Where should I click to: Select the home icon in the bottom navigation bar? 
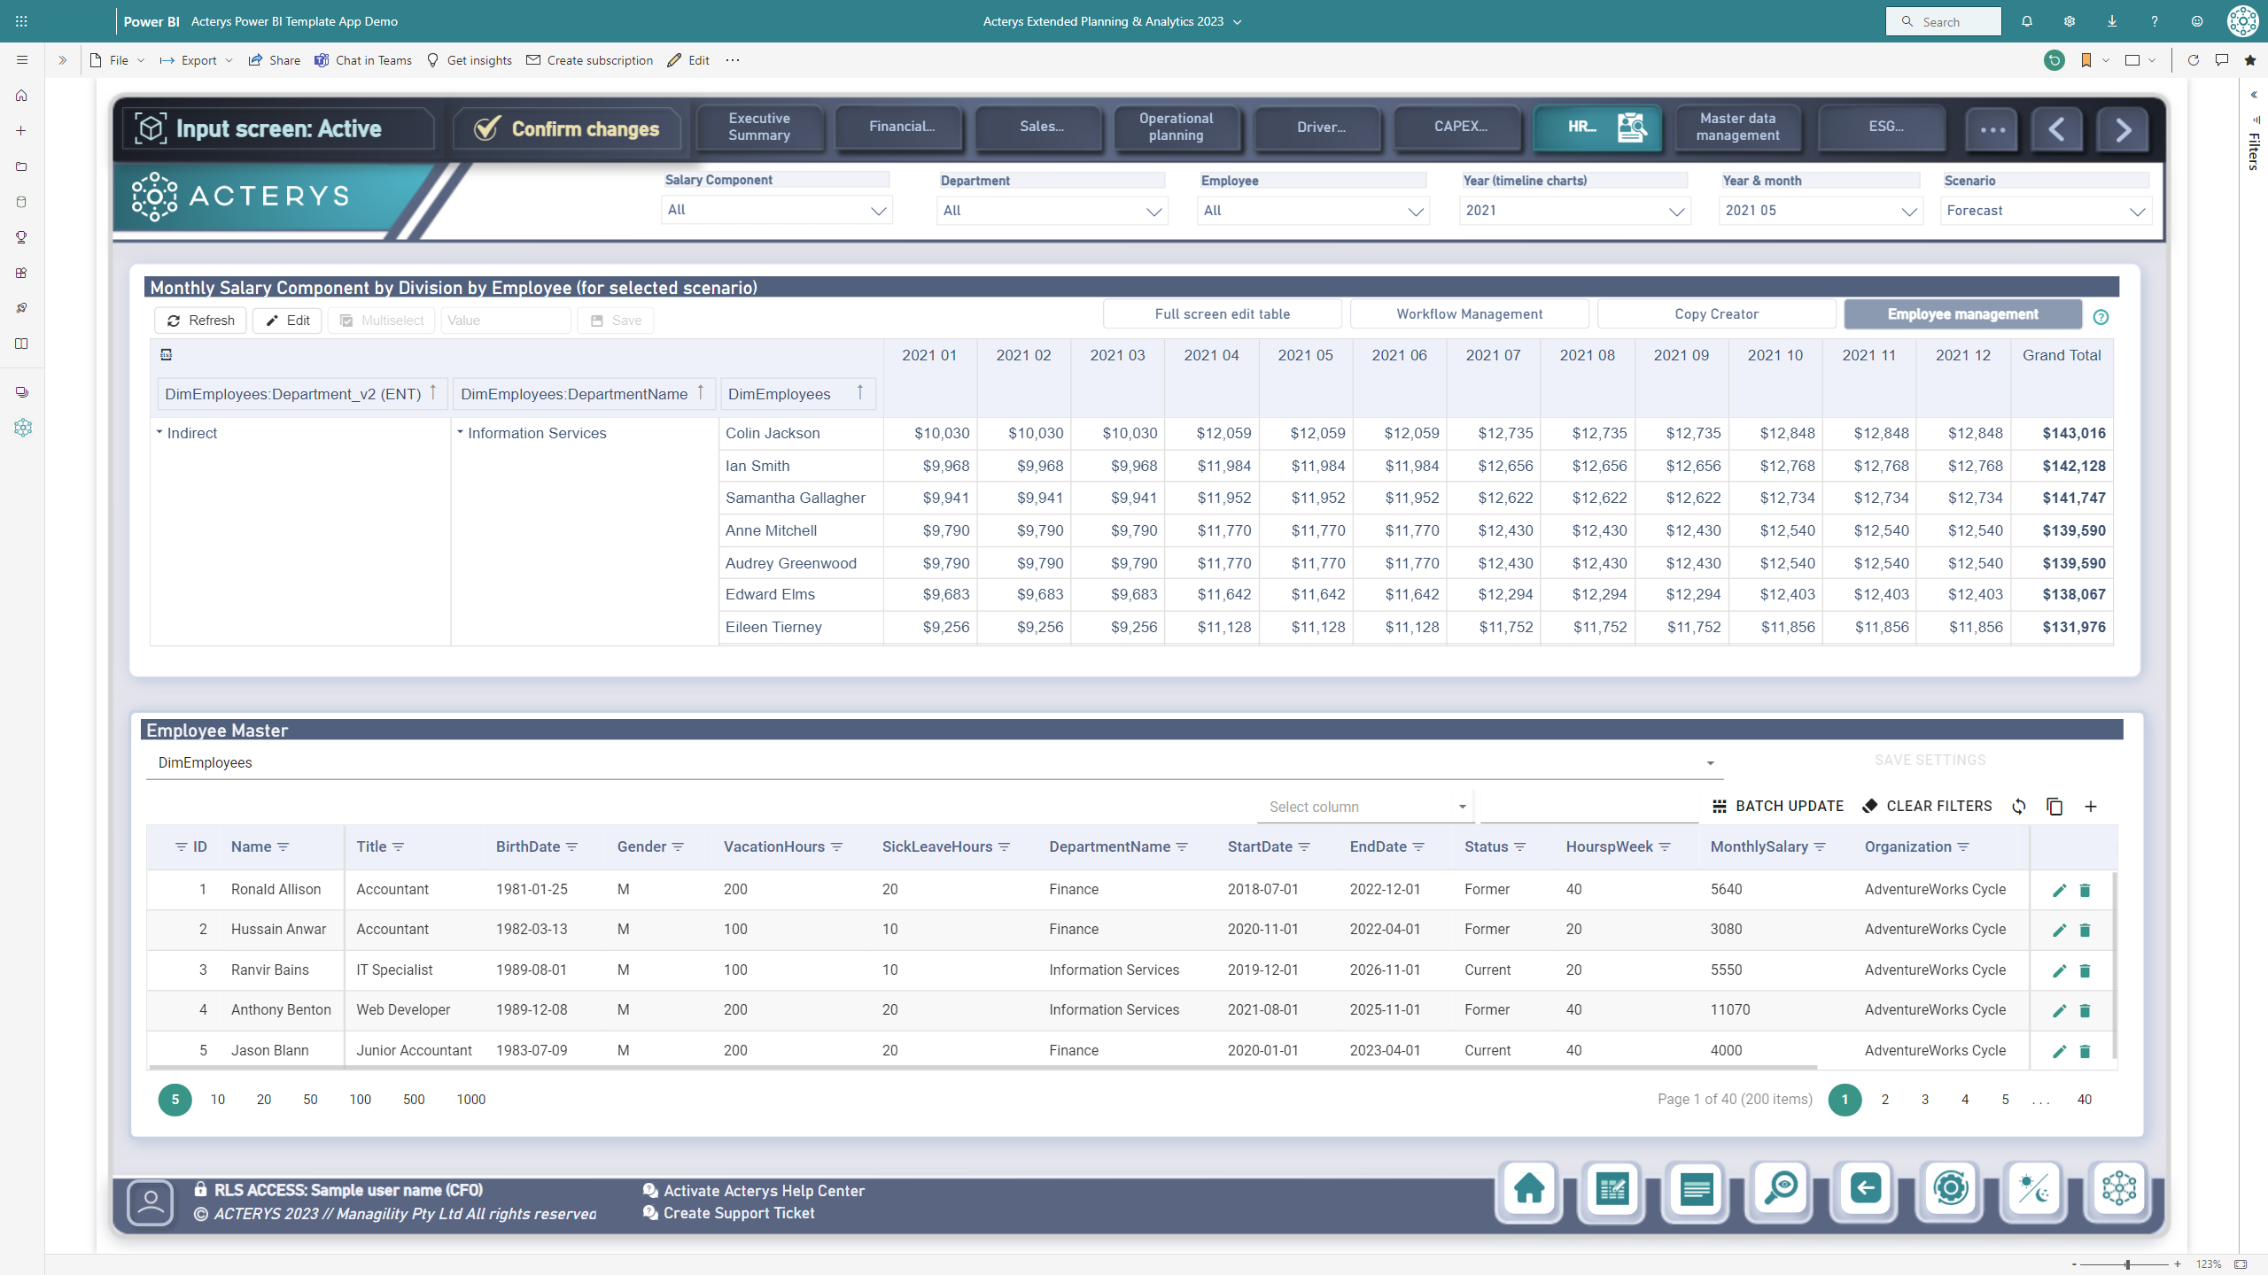pyautogui.click(x=1527, y=1191)
